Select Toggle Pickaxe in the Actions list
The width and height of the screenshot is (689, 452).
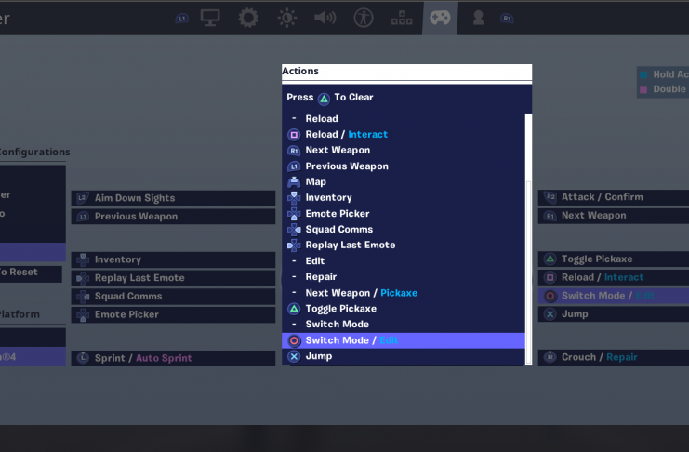click(404, 309)
